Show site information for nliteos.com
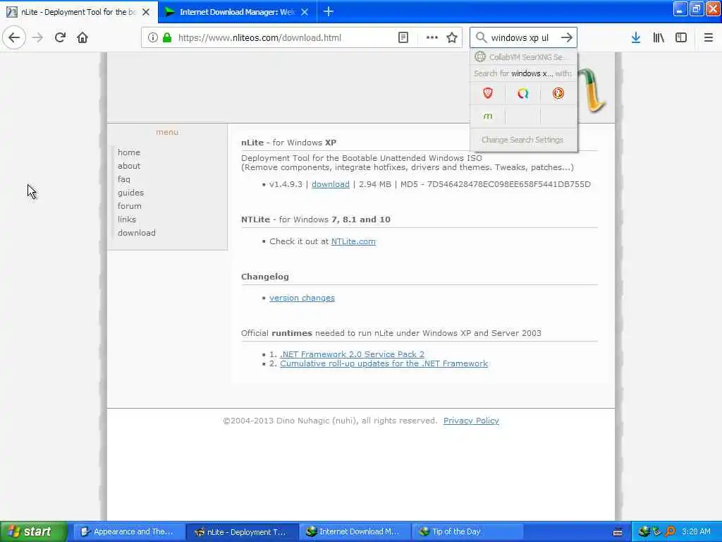Image resolution: width=722 pixels, height=542 pixels. coord(152,38)
